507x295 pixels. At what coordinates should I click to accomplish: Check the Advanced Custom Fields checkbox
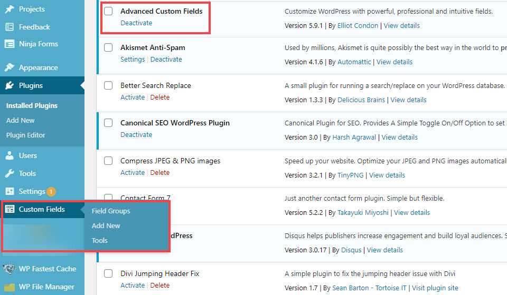pyautogui.click(x=108, y=11)
